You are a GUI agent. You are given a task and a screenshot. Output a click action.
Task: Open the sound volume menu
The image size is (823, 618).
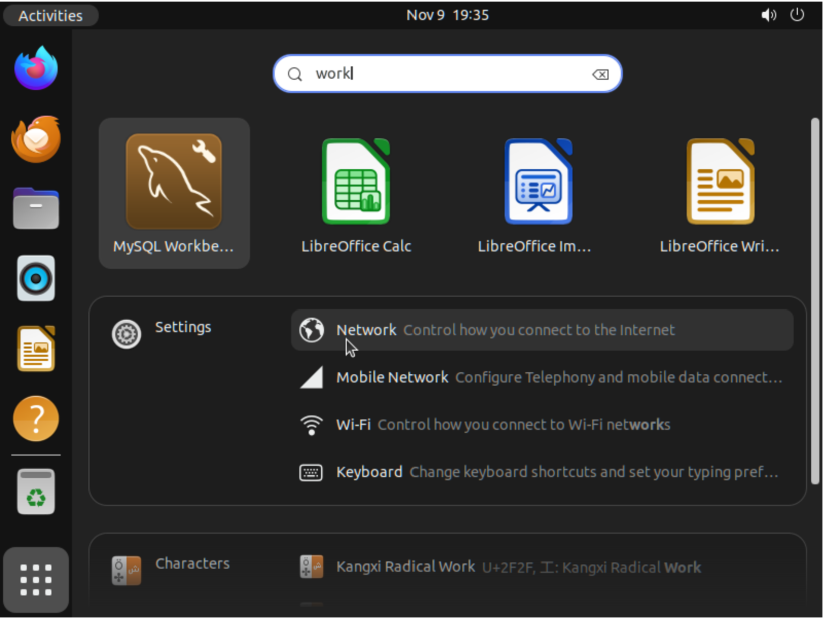769,15
